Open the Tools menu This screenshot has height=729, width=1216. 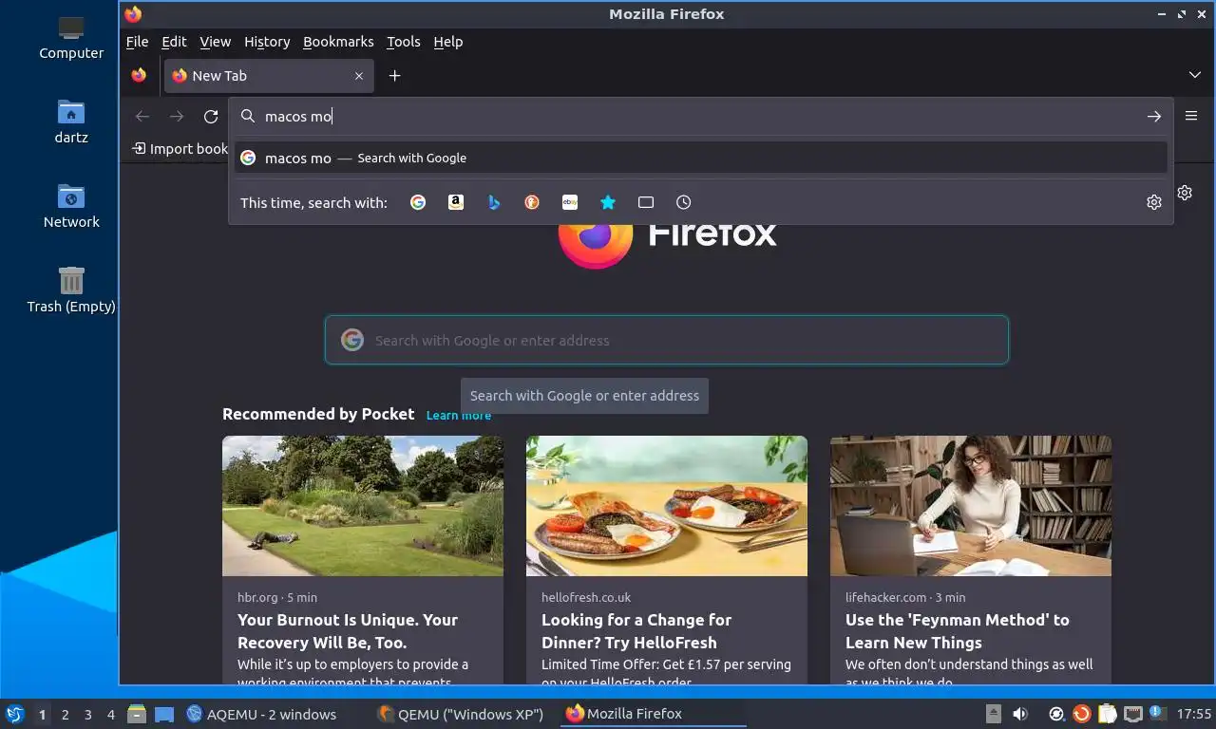pyautogui.click(x=403, y=42)
